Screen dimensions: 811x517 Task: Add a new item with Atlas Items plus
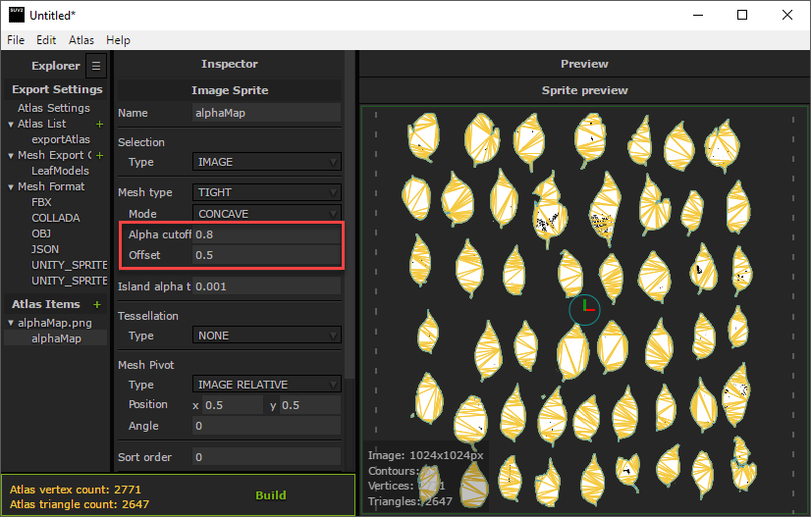pyautogui.click(x=97, y=305)
